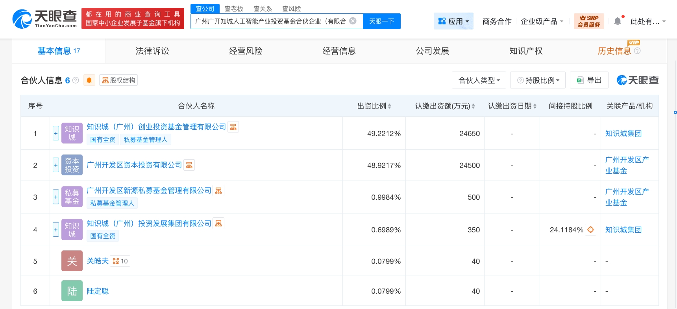Click the 天眼查 logo to go home

click(45, 19)
